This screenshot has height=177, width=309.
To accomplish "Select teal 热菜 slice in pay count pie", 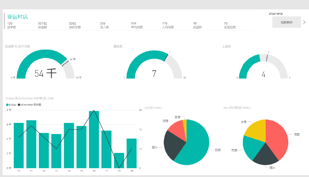I will (252, 146).
